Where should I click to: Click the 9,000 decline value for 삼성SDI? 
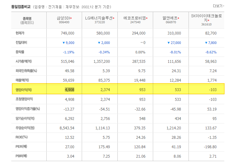click(x=70, y=43)
